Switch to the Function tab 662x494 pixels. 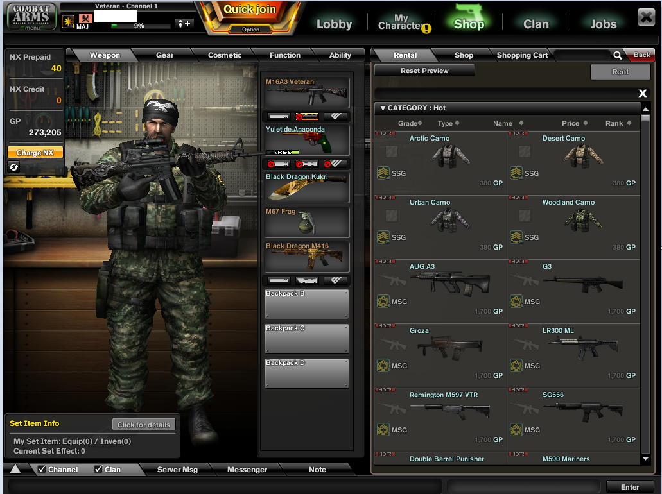(285, 55)
